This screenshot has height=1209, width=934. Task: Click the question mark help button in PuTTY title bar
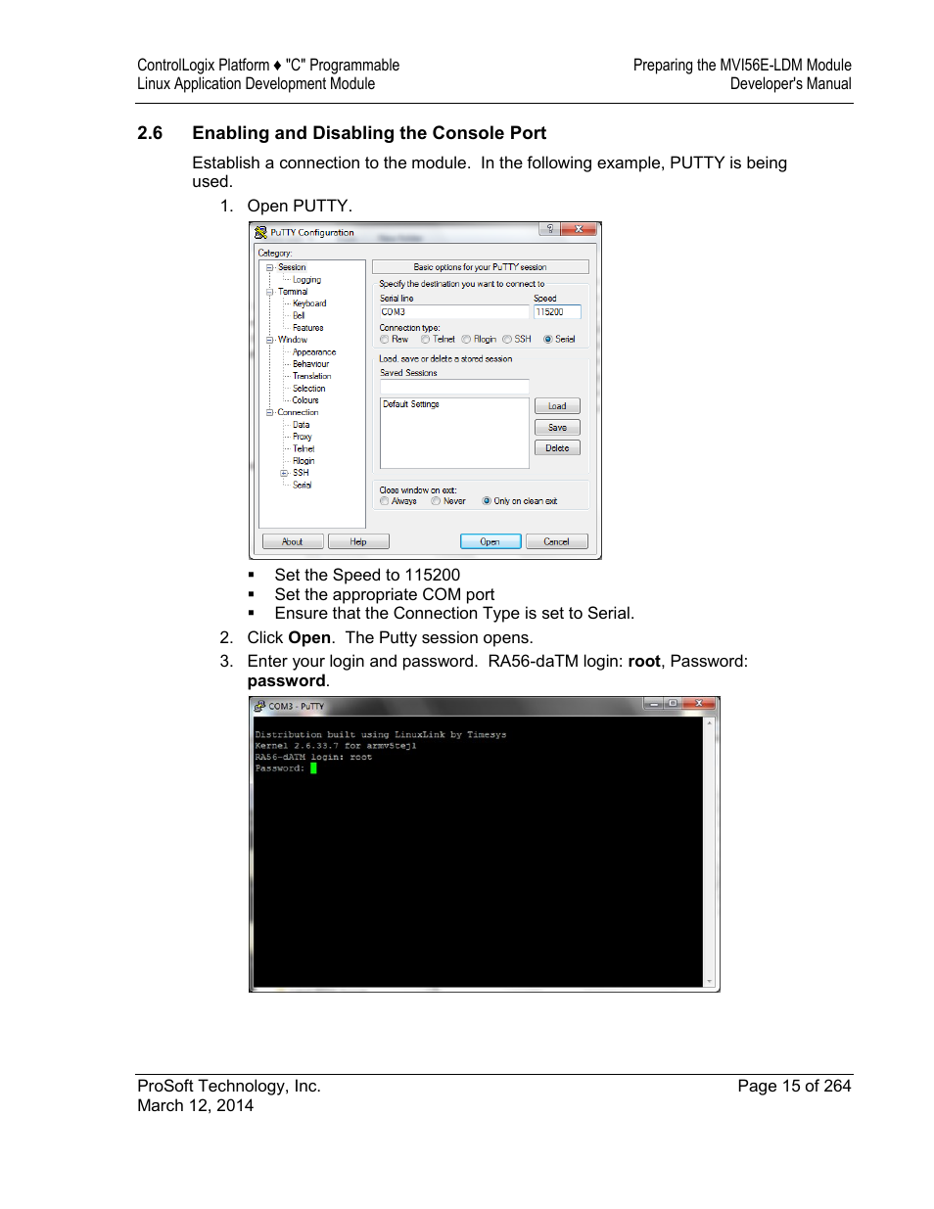pyautogui.click(x=550, y=229)
